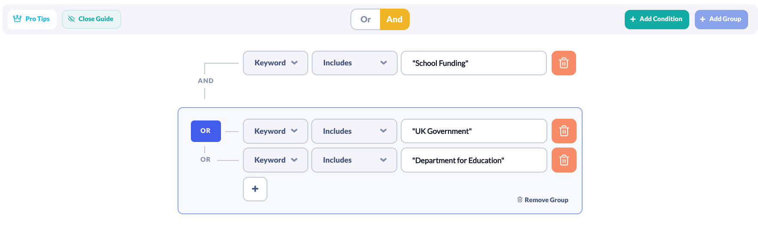Screen dimensions: 758x225
Task: Select the And operator toggle
Action: [394, 19]
